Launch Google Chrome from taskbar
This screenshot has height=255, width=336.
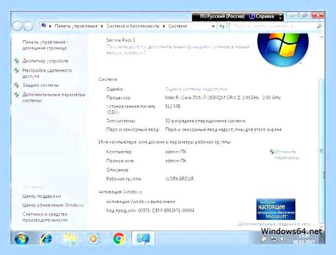pyautogui.click(x=119, y=238)
